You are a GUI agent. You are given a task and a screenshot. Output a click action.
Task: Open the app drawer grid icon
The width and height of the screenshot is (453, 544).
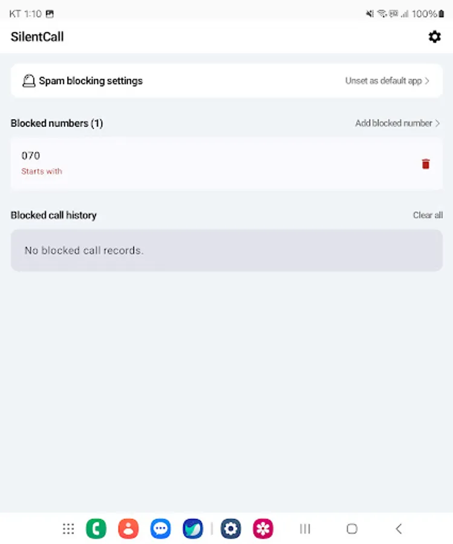tap(68, 528)
